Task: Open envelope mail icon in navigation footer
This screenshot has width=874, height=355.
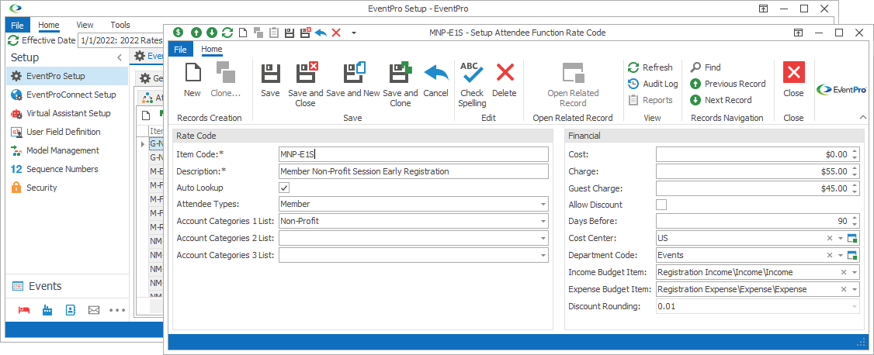Action: [94, 310]
